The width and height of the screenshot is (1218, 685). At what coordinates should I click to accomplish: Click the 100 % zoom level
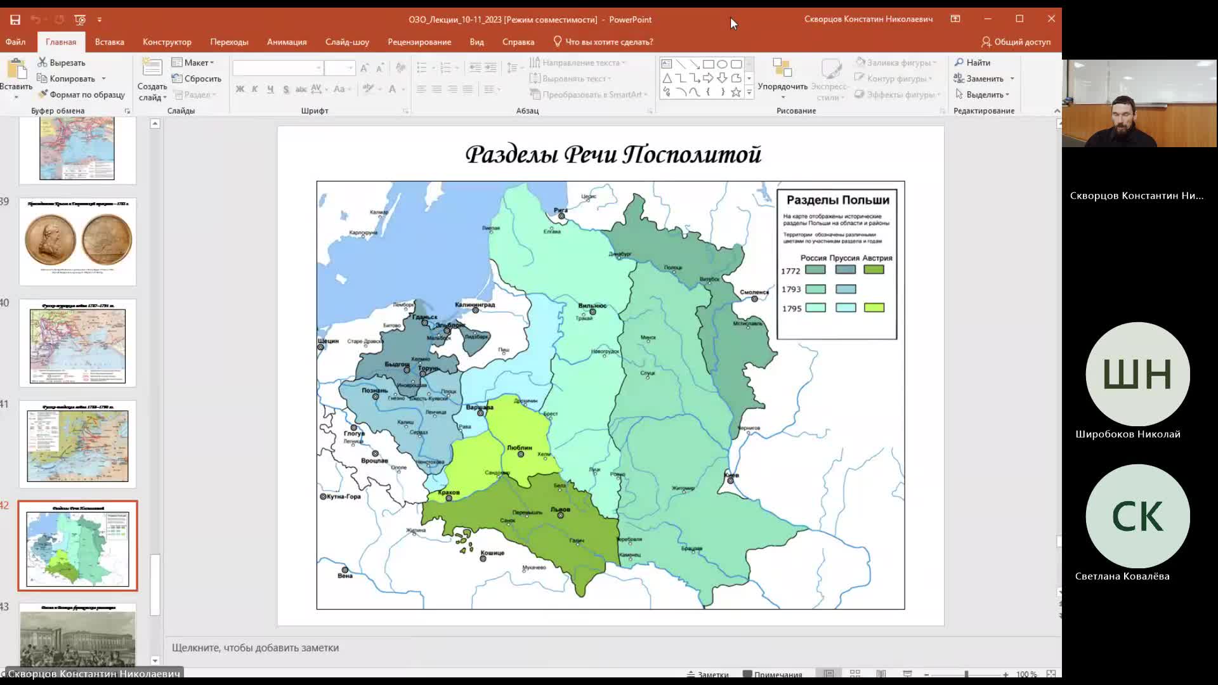(x=1026, y=674)
